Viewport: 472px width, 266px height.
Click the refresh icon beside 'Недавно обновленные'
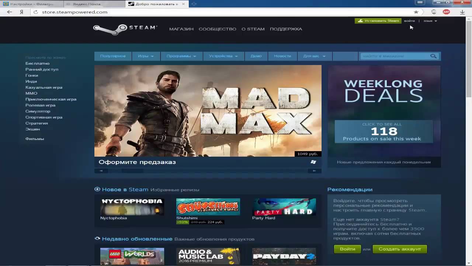[97, 239]
